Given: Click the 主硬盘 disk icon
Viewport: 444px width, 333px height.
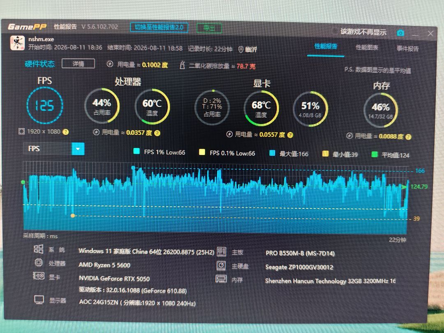Looking at the screenshot, I should (x=221, y=265).
